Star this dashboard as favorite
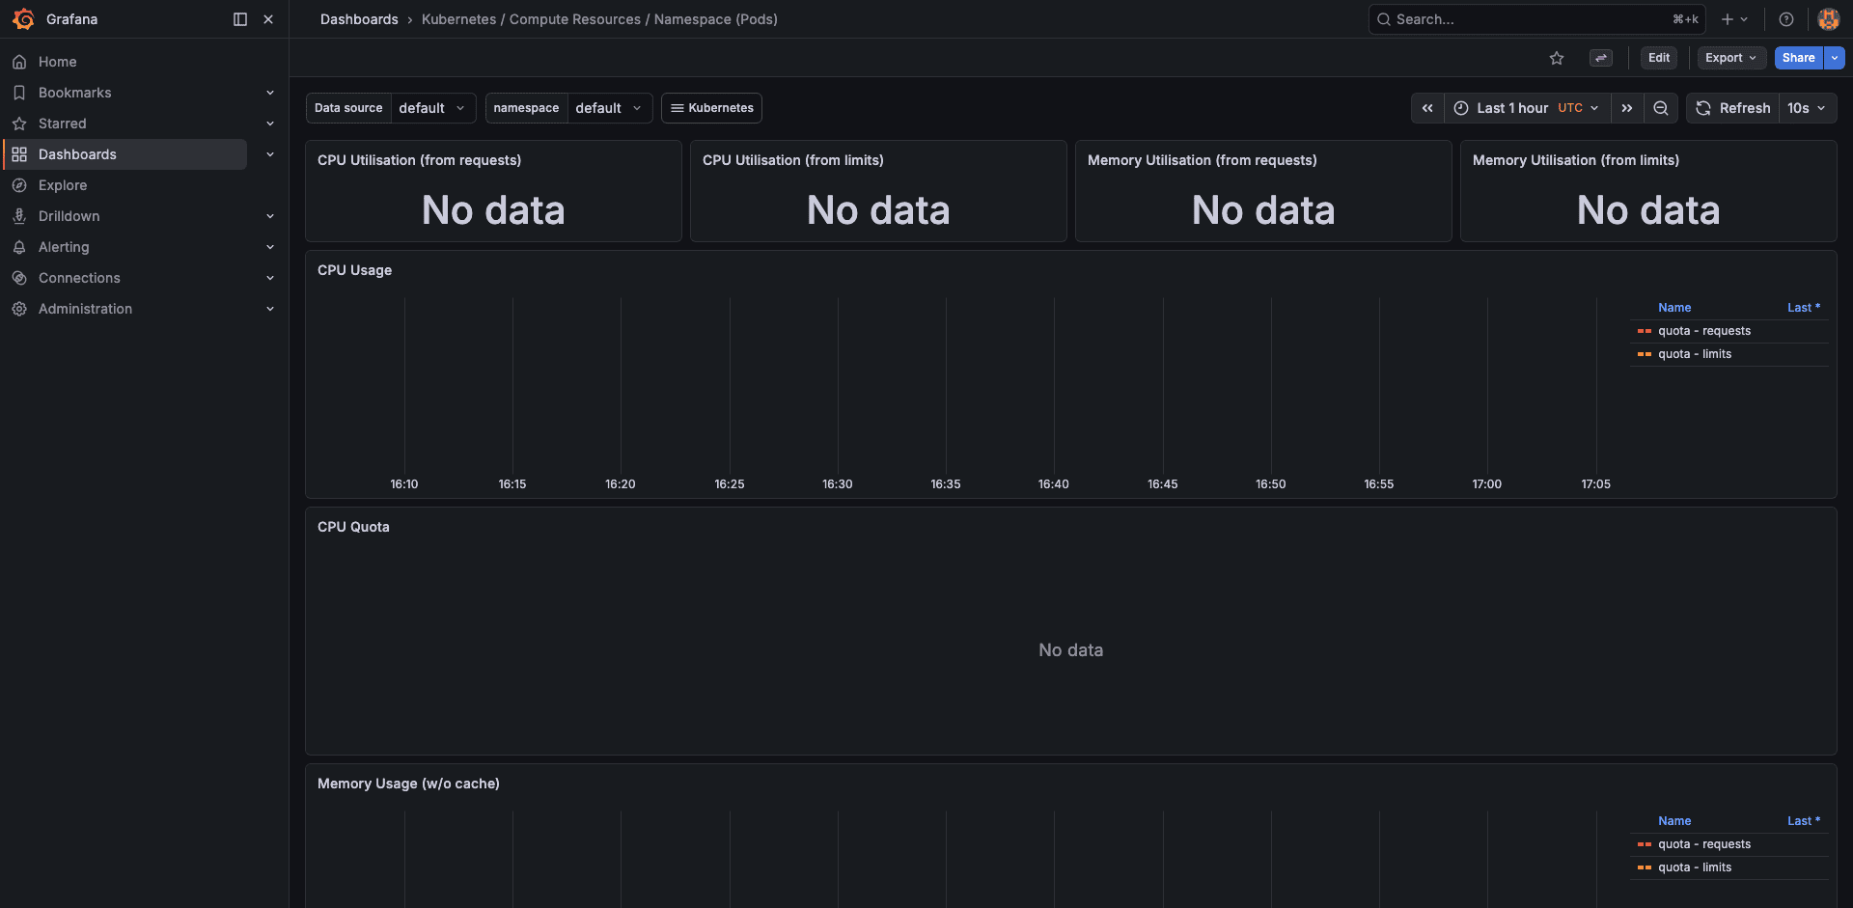1853x908 pixels. [x=1557, y=58]
